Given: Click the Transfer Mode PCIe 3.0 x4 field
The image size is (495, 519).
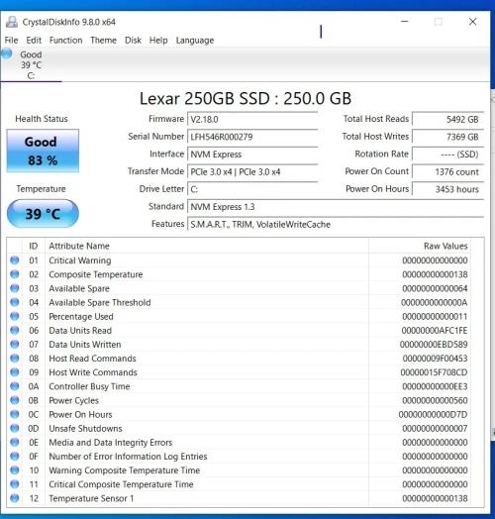Looking at the screenshot, I should pos(252,171).
